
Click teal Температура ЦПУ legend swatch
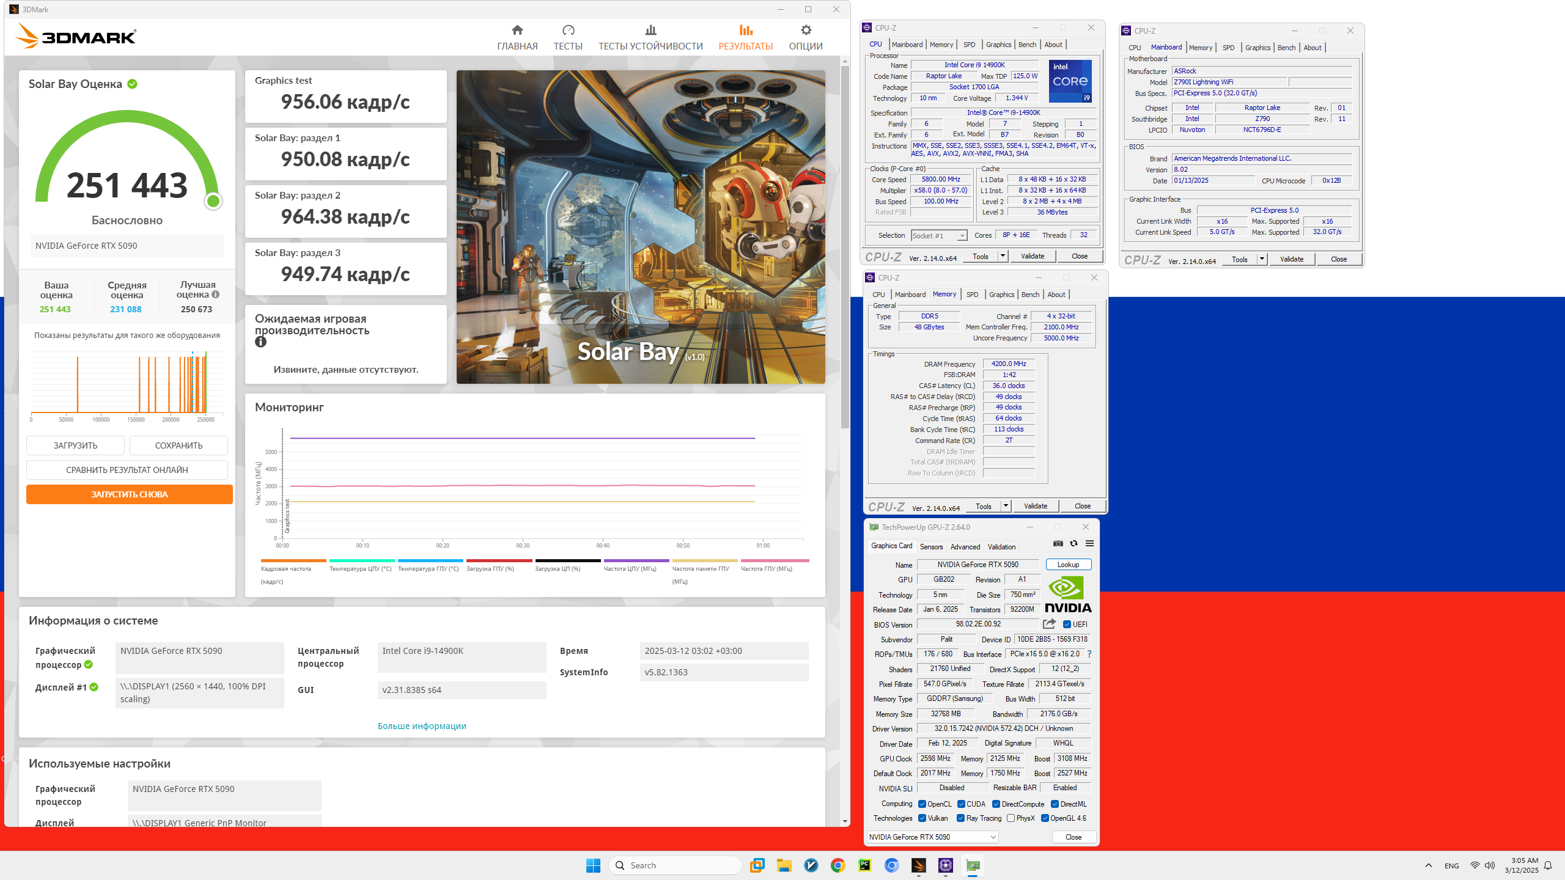coord(362,560)
